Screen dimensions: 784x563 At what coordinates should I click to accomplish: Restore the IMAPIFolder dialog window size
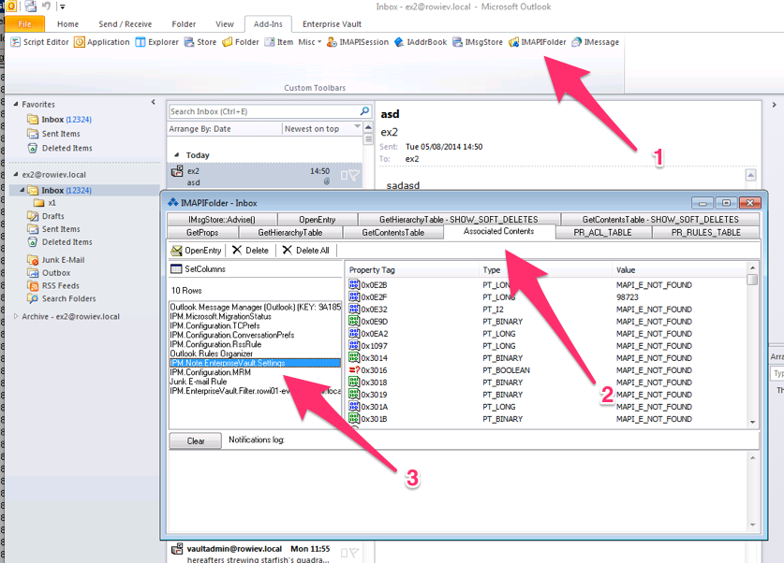(726, 203)
